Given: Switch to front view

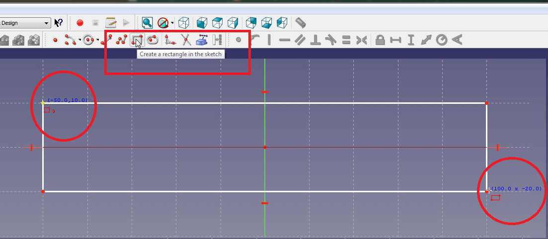Looking at the screenshot, I should point(202,23).
